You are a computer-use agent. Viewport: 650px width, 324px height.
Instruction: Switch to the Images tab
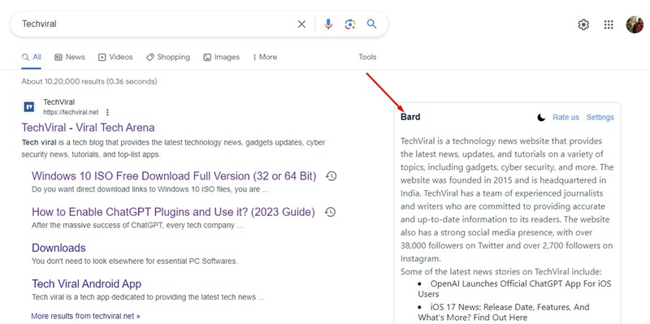pyautogui.click(x=221, y=57)
